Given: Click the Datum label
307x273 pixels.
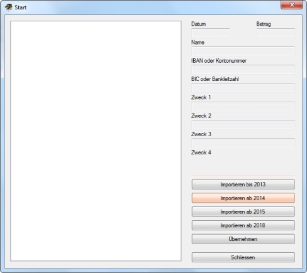Looking at the screenshot, I should tap(198, 24).
